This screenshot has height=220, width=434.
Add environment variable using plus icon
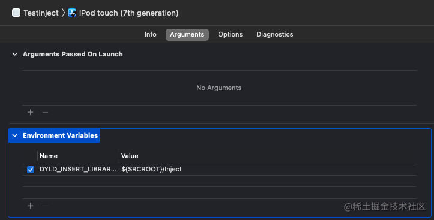coord(31,206)
